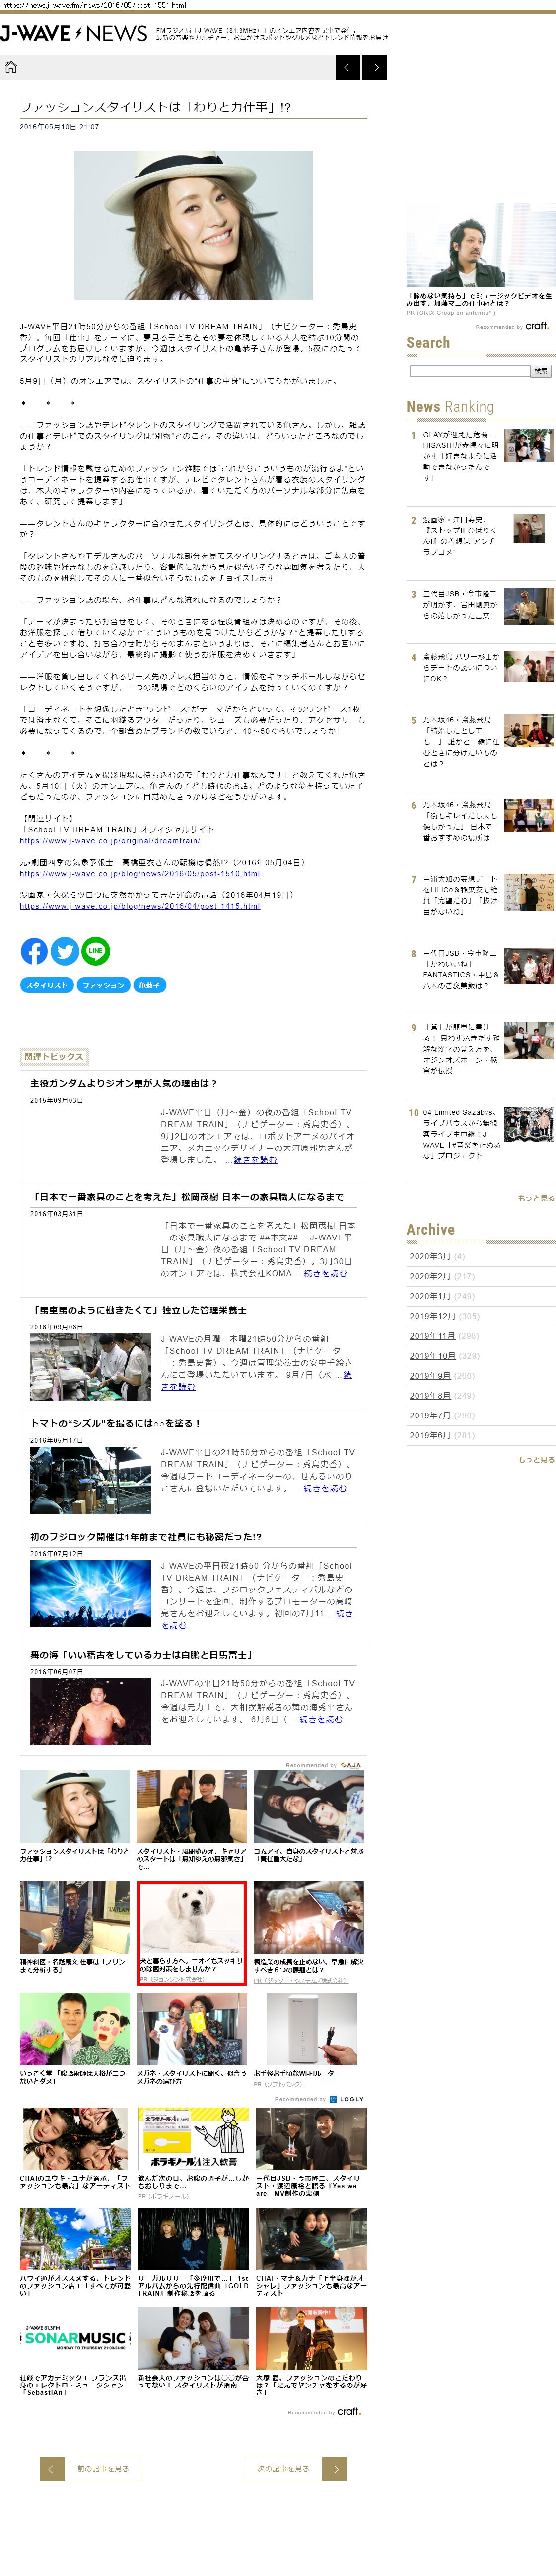Screen dimensions: 556x2563
Task: Select the スタイリスト tag
Action: [x=47, y=985]
